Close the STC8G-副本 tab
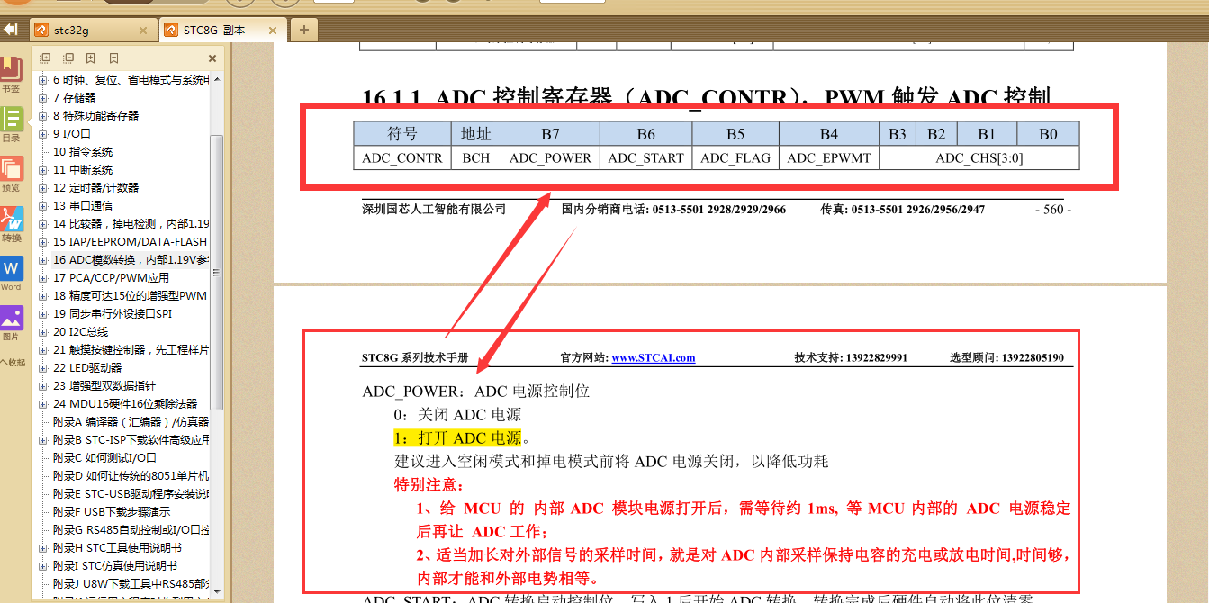 click(274, 30)
